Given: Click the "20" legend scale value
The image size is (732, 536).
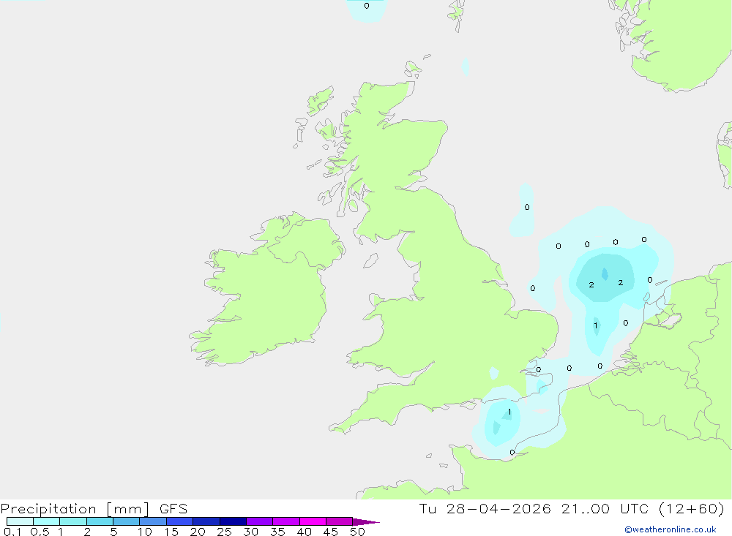Looking at the screenshot, I should tap(198, 532).
